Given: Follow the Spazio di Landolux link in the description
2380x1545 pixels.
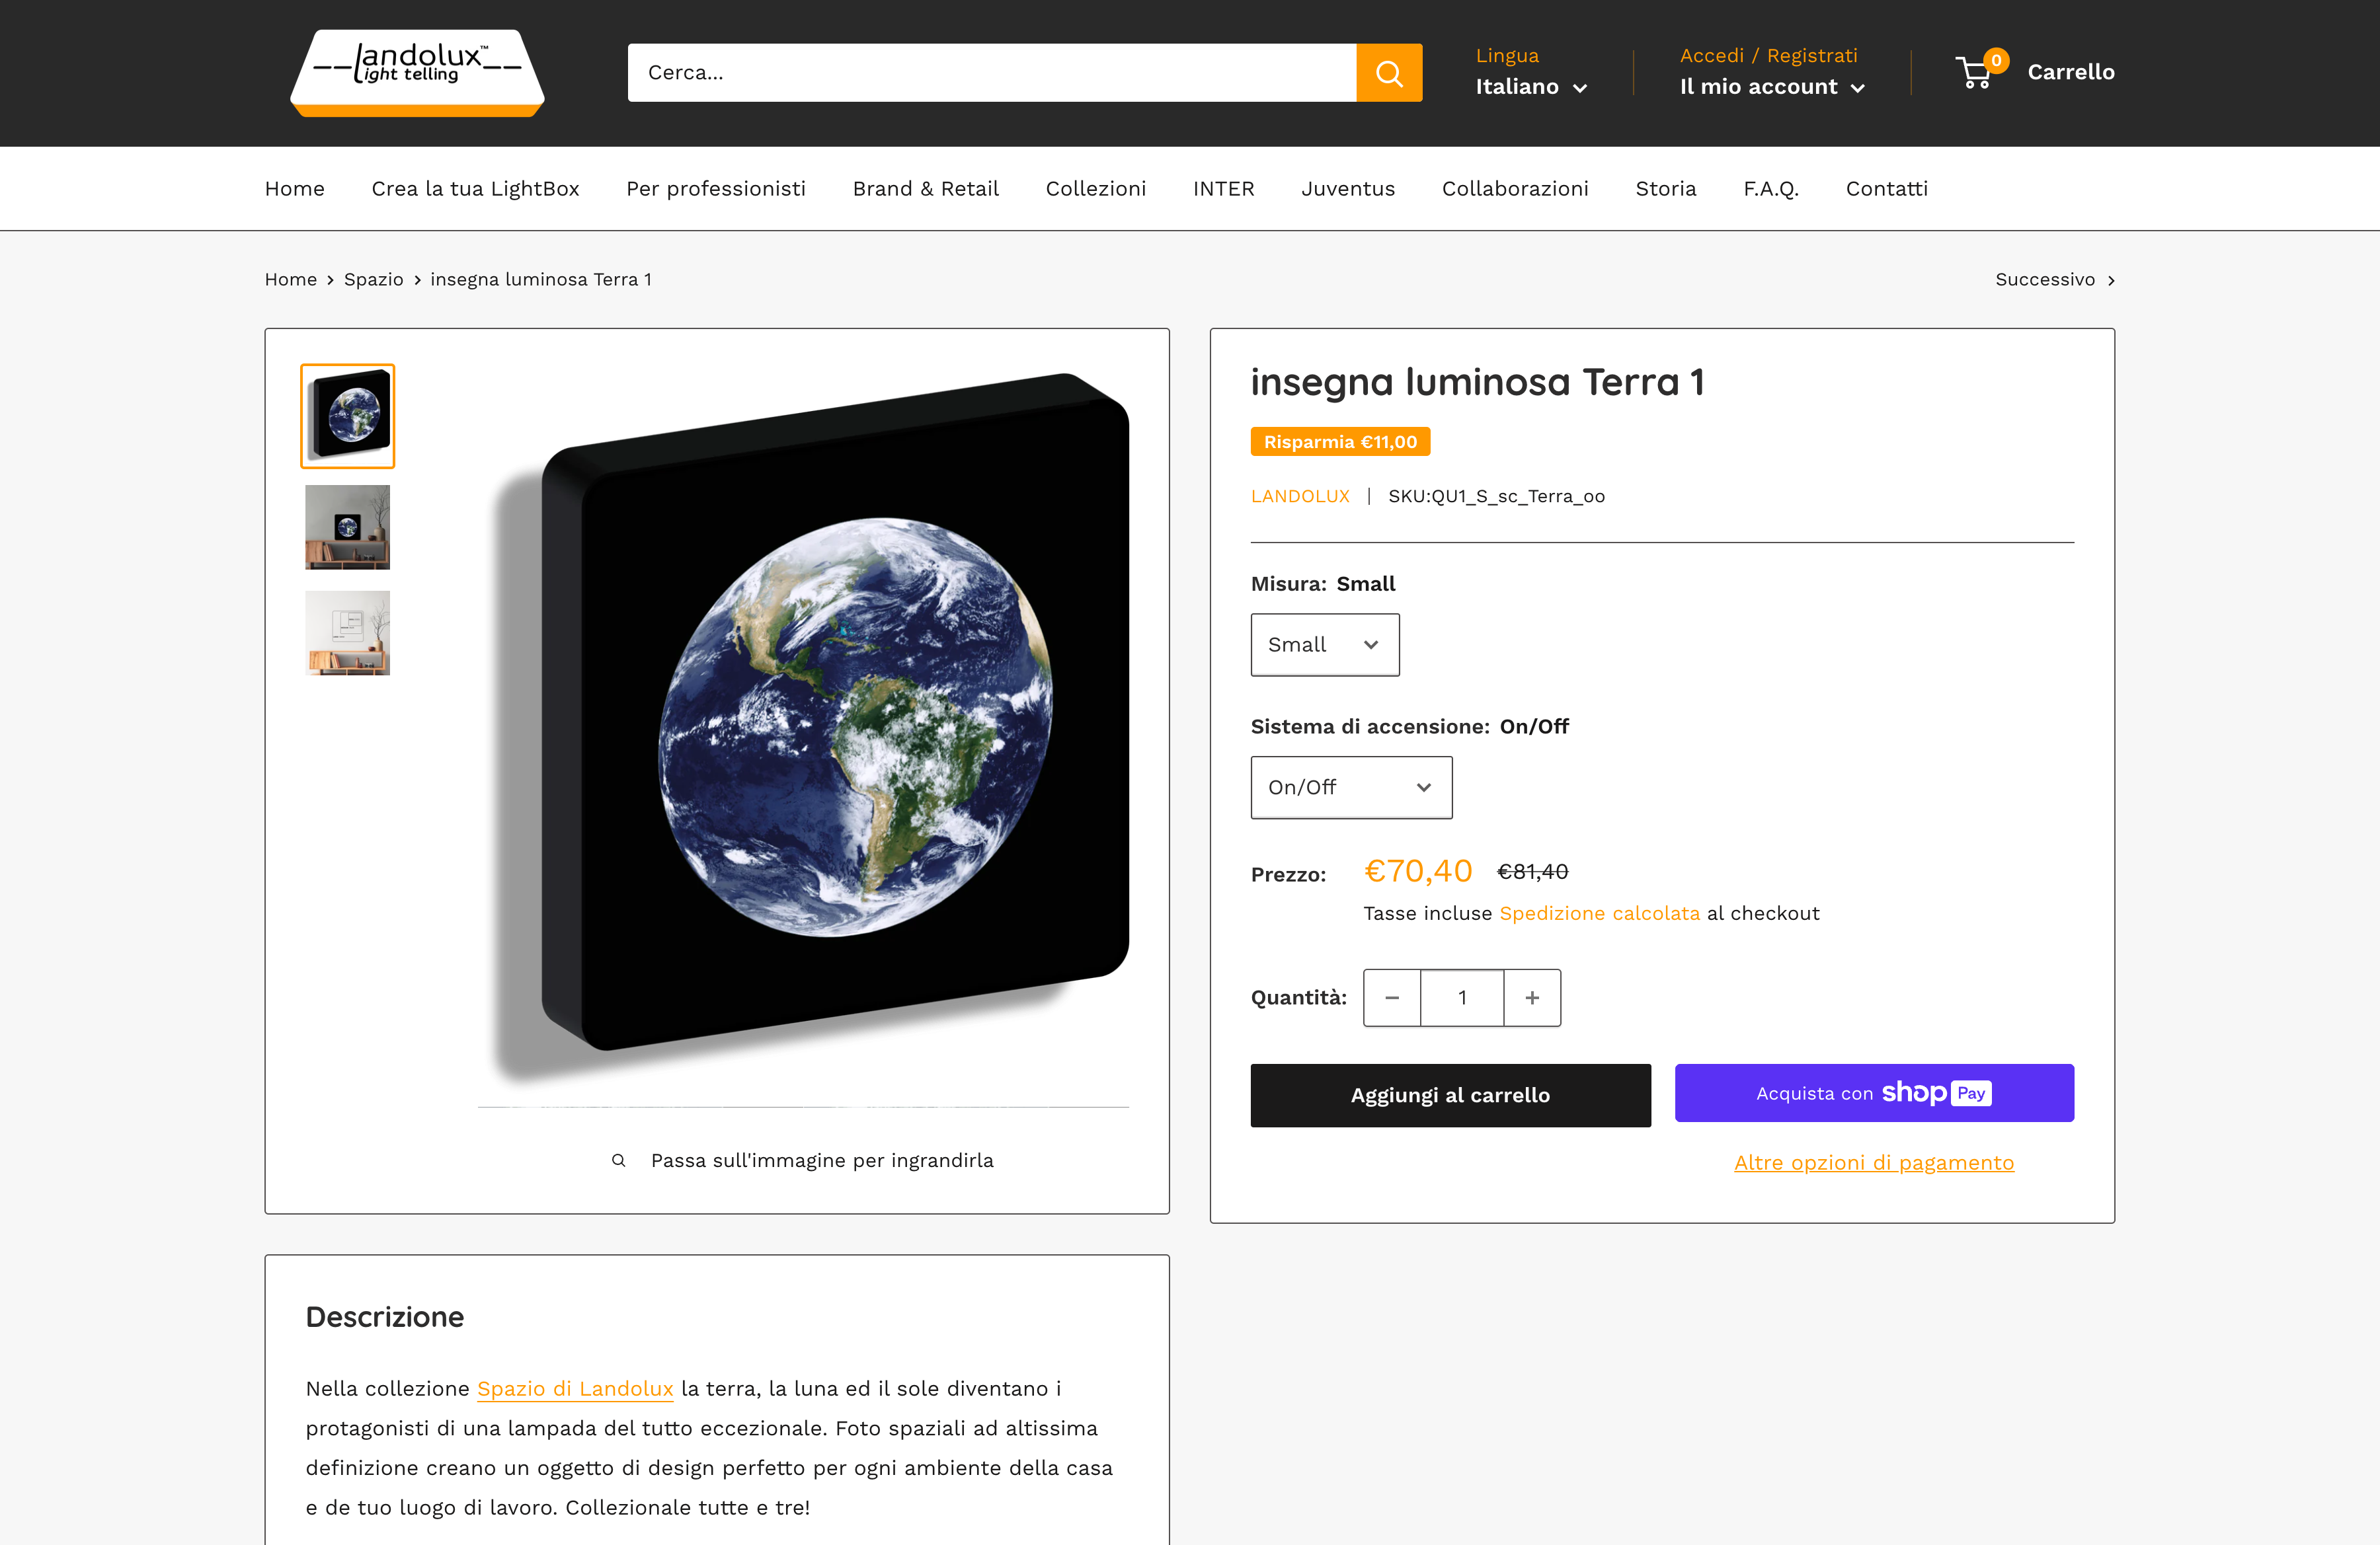Looking at the screenshot, I should coord(575,1388).
